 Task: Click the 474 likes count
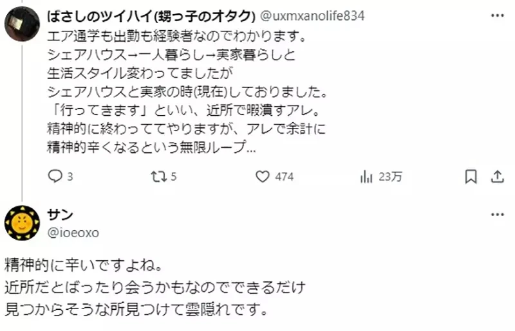(284, 177)
